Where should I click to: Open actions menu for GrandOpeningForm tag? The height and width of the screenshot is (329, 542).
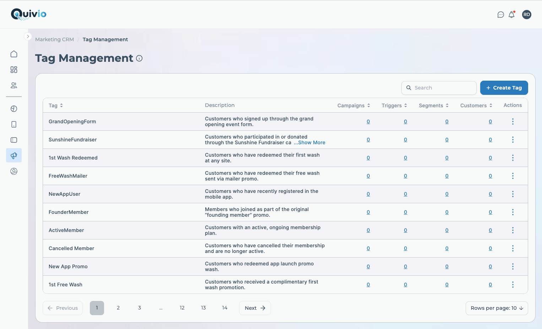click(513, 122)
